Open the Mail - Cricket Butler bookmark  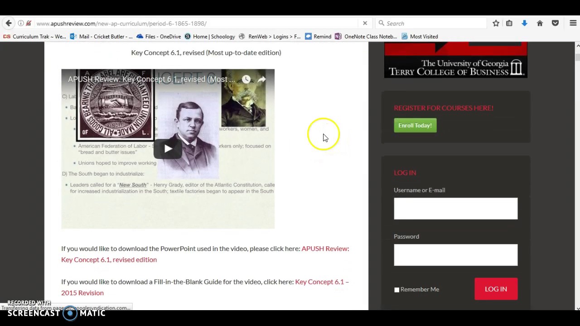click(101, 36)
